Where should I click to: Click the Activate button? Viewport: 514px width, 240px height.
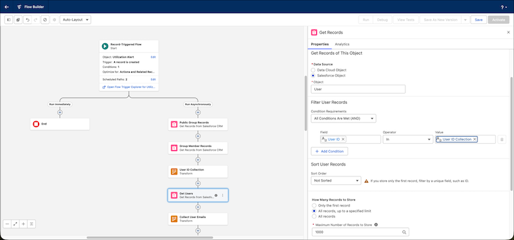[499, 20]
